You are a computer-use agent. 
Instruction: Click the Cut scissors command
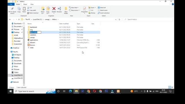pyautogui.click(x=29, y=8)
